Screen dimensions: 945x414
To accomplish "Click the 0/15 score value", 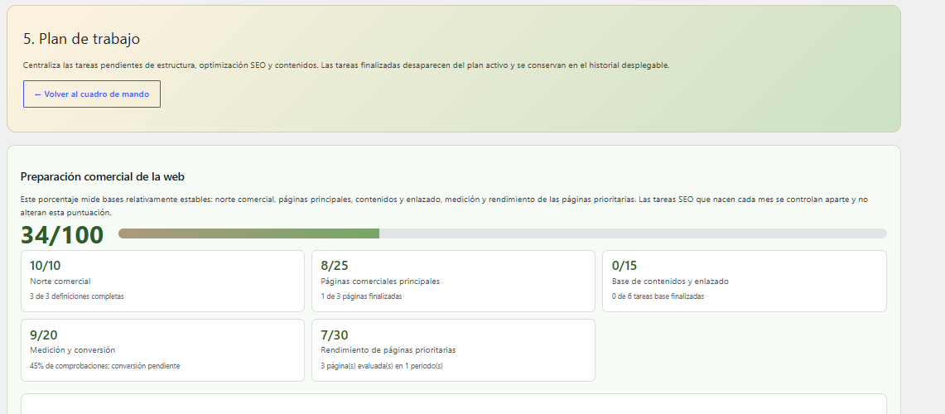I will tap(624, 266).
